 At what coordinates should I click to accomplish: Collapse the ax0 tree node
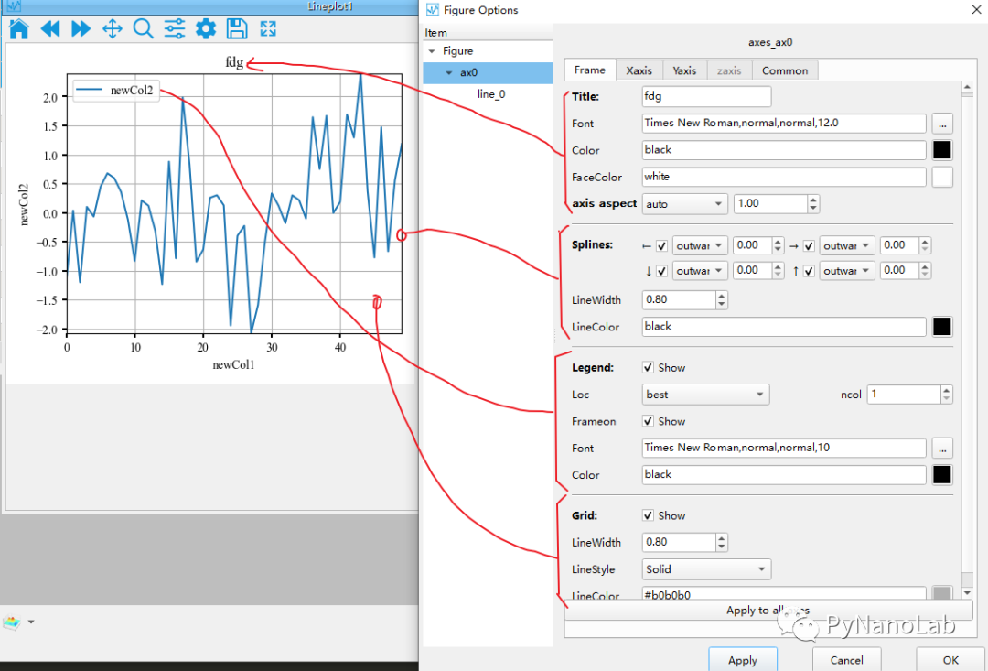click(x=448, y=73)
